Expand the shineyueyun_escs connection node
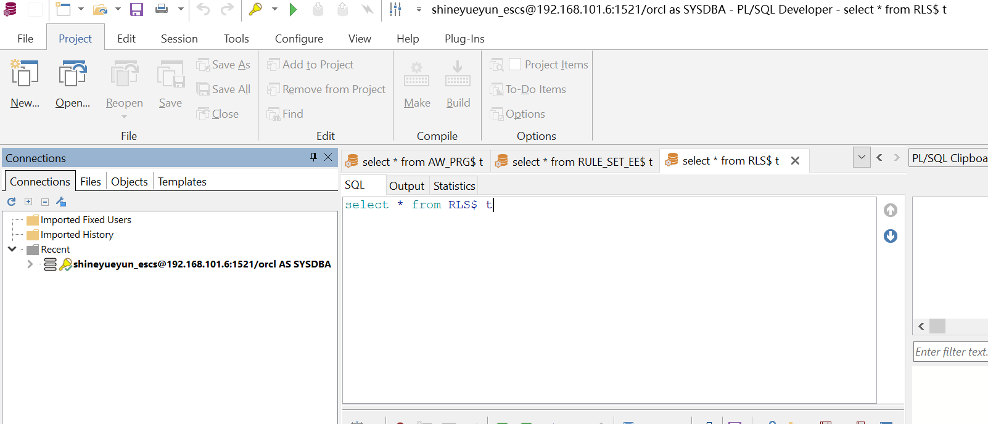 point(30,264)
